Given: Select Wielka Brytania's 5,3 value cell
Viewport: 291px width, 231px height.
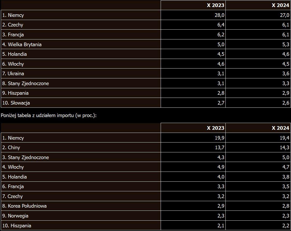Looking at the screenshot, I should pyautogui.click(x=286, y=44).
